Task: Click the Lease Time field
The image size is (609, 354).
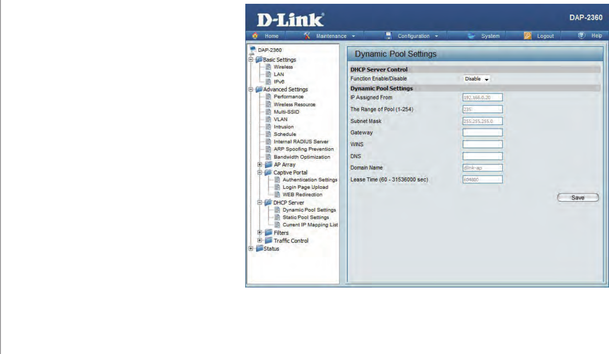Action: pos(482,179)
